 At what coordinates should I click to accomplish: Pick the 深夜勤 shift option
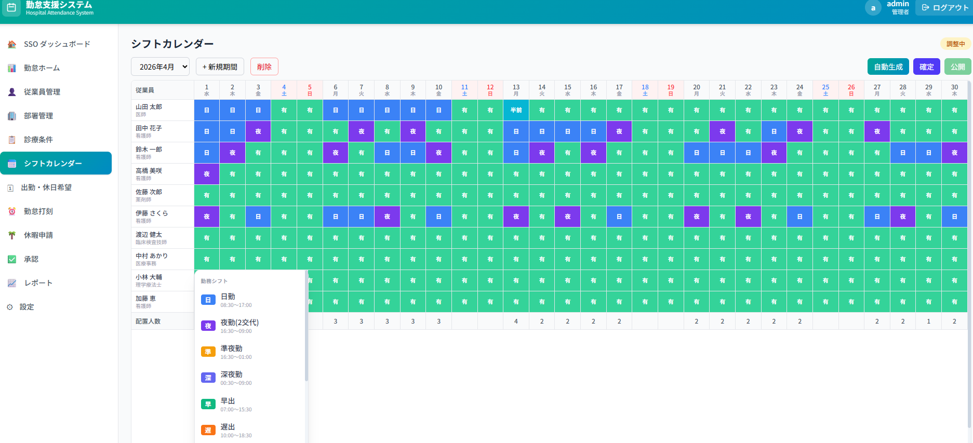231,378
